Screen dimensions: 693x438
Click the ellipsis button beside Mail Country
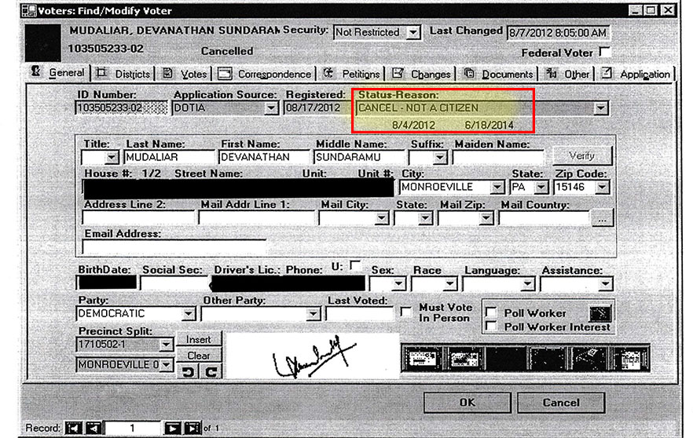(x=603, y=219)
